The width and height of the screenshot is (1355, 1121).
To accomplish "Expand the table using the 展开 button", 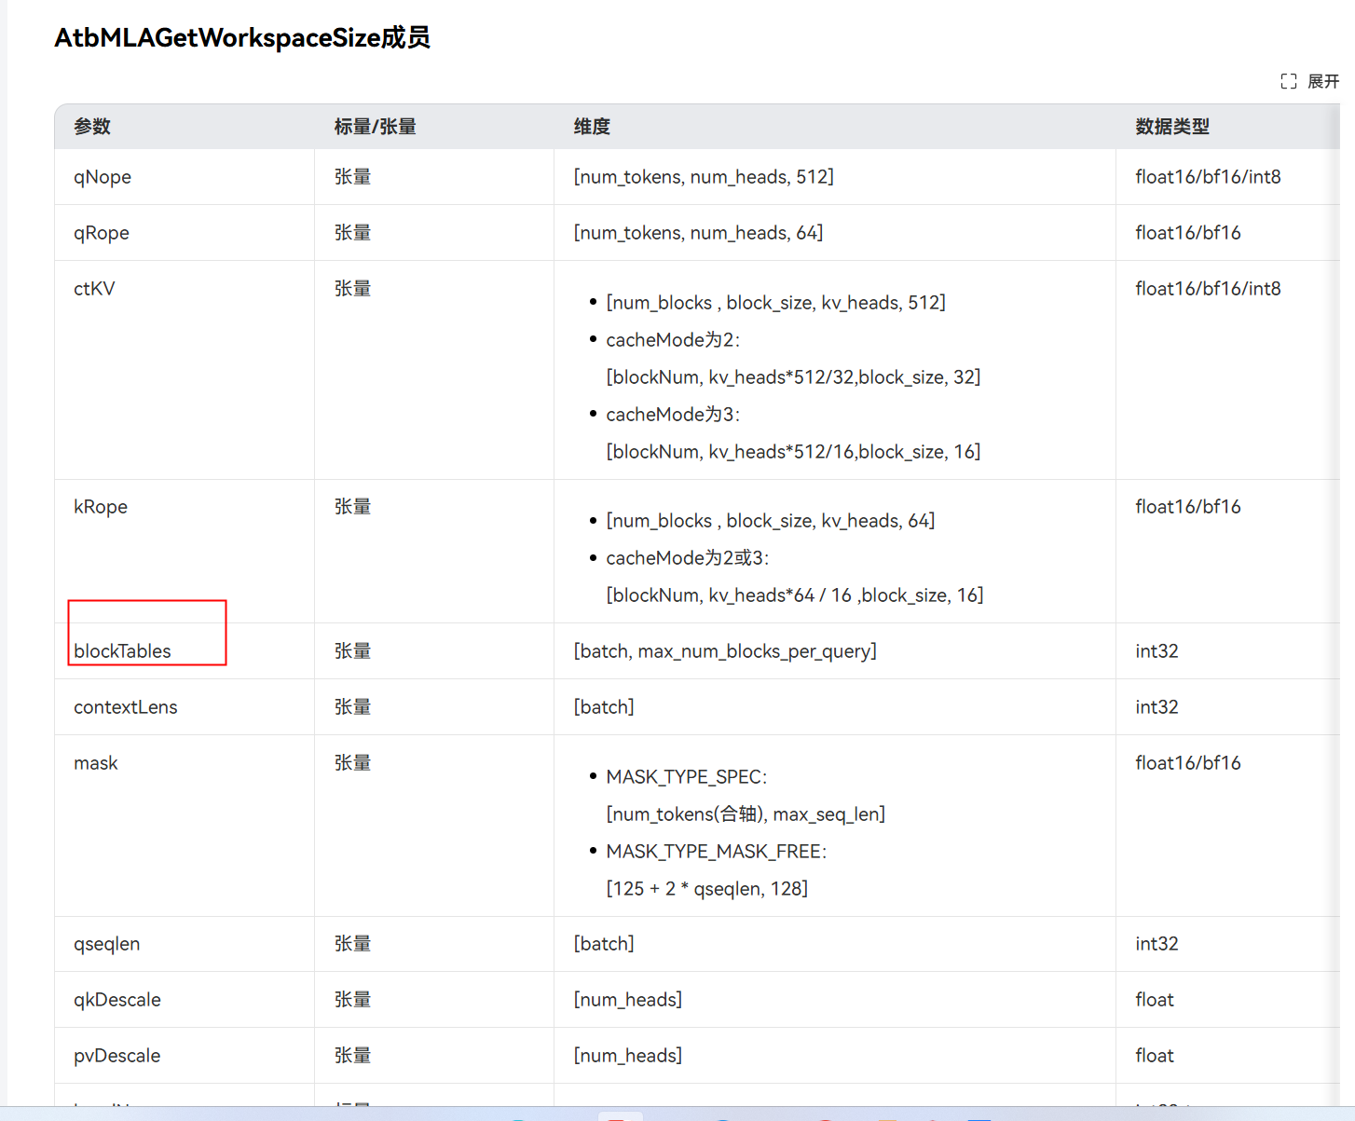I will click(x=1309, y=81).
